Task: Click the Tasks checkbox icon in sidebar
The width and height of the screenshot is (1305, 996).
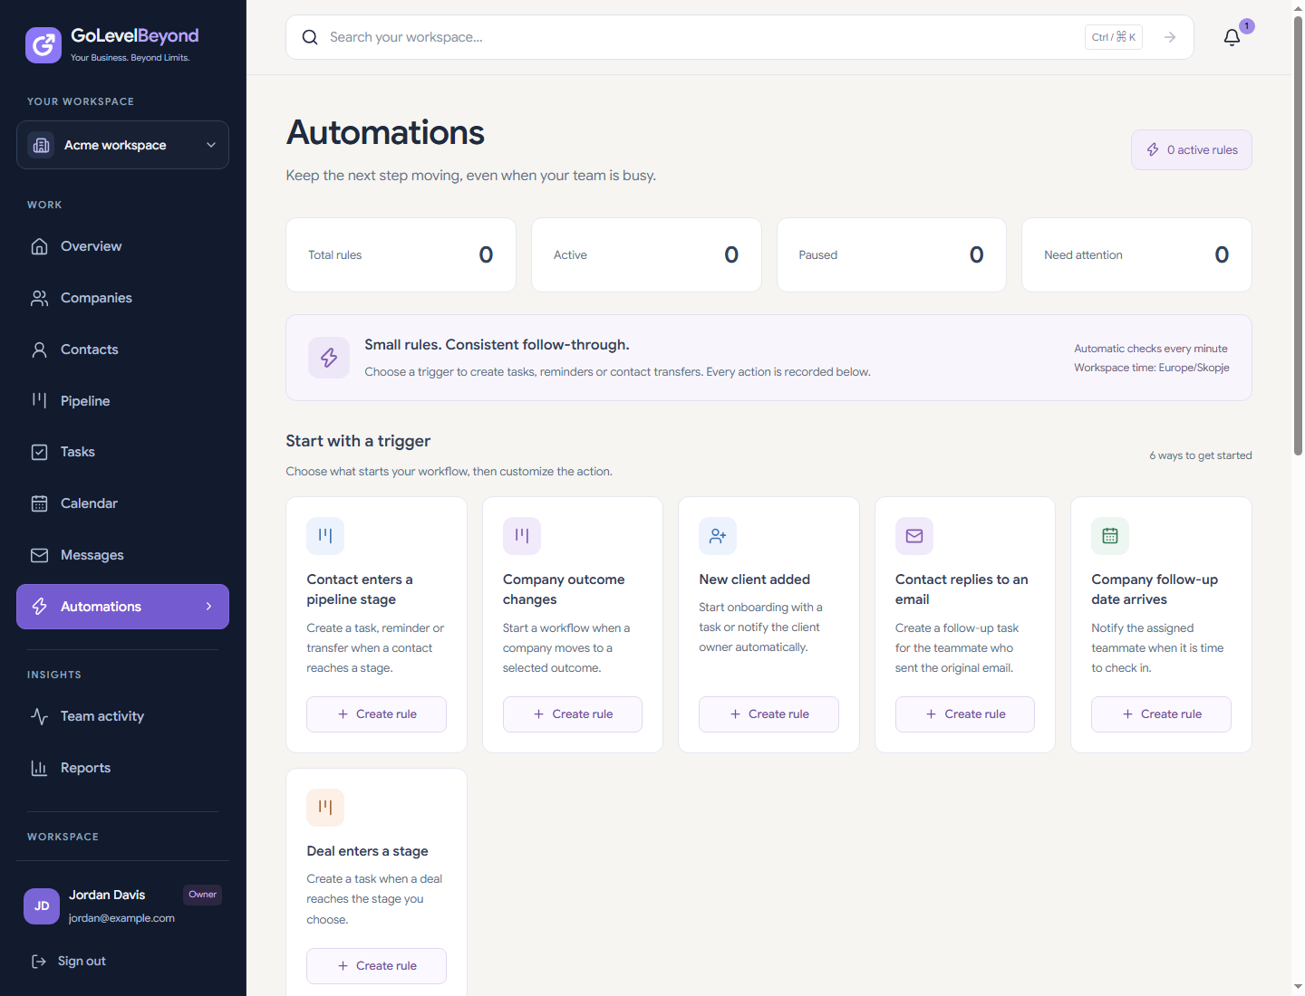Action: coord(39,452)
